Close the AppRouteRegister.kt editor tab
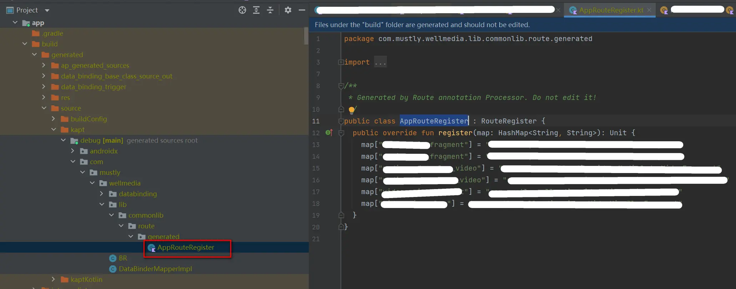Viewport: 736px width, 289px height. 649,10
